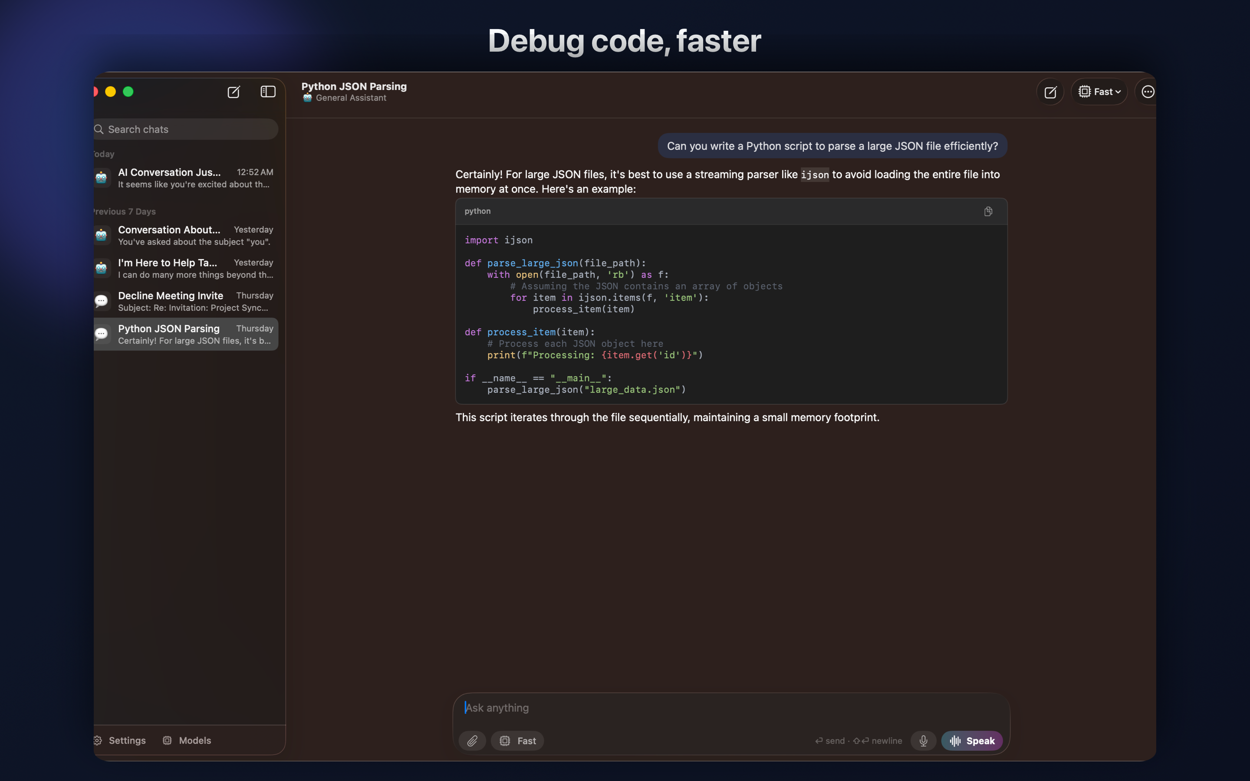Click the search magnifier icon
Viewport: 1250px width, 781px height.
pos(99,129)
